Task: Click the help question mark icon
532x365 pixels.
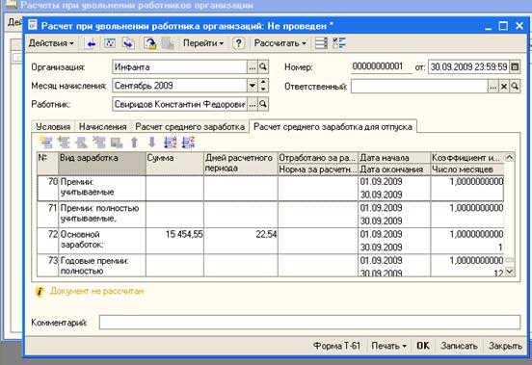Action: point(238,43)
